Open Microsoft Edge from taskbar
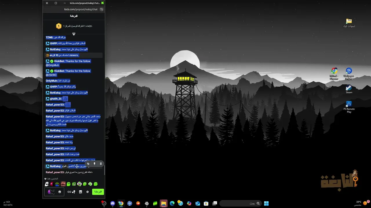Screen dimensions: 371x208 172,203
